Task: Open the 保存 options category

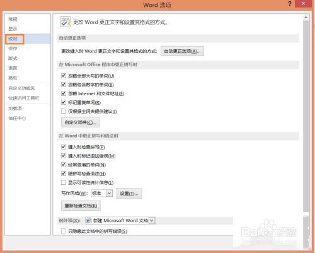Action: tap(13, 49)
